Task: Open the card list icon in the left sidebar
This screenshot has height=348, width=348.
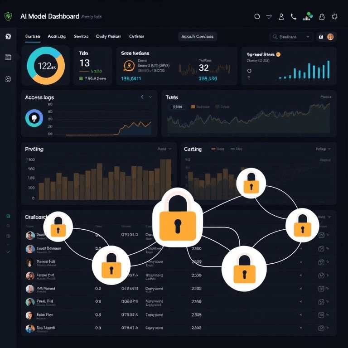Action: pos(8,57)
